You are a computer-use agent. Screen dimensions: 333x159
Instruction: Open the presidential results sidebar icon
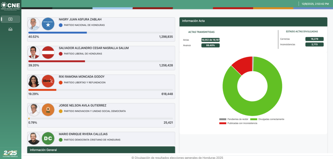click(10, 19)
